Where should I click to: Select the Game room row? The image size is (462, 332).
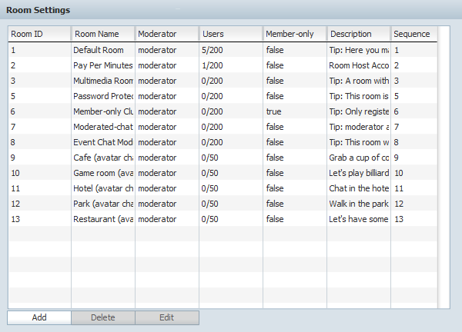pos(102,173)
